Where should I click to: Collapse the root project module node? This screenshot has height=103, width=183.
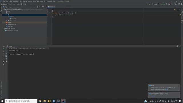[x=3, y=9]
